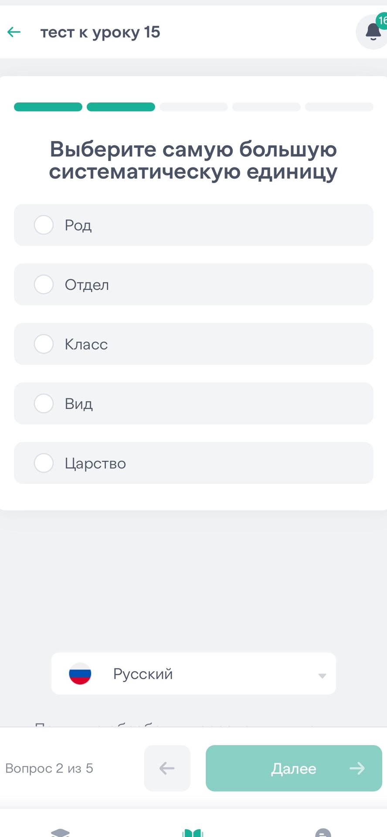Select the Род radio button

click(x=44, y=225)
